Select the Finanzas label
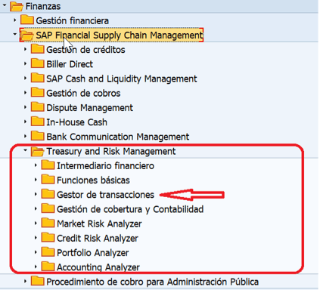Viewport: 323px width, 293px height. [43, 6]
